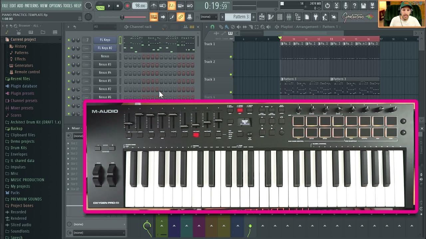Click the one-click recording microphone icon
Screen dimensions: 426x239
(x=345, y=6)
